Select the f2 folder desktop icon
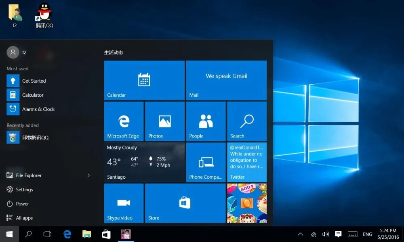 pos(15,15)
